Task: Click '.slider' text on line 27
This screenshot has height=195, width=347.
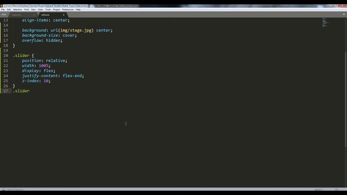Action: point(21,91)
